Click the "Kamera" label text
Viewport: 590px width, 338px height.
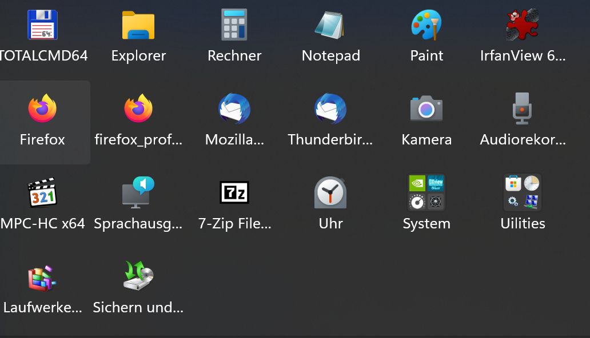(426, 139)
